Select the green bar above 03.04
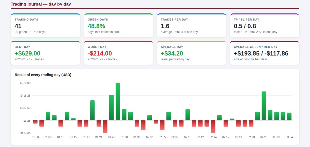This screenshot has height=147, width=310. (289, 116)
